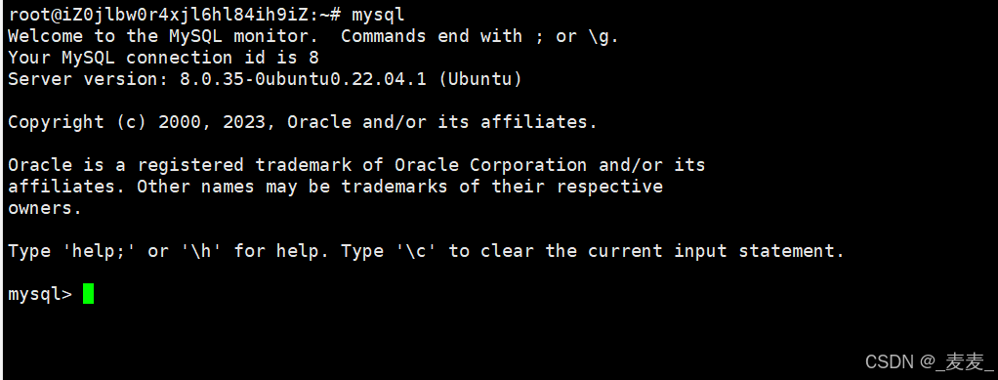This screenshot has height=380, width=998.
Task: Click the Oracle Corporation trademark line
Action: click(356, 165)
